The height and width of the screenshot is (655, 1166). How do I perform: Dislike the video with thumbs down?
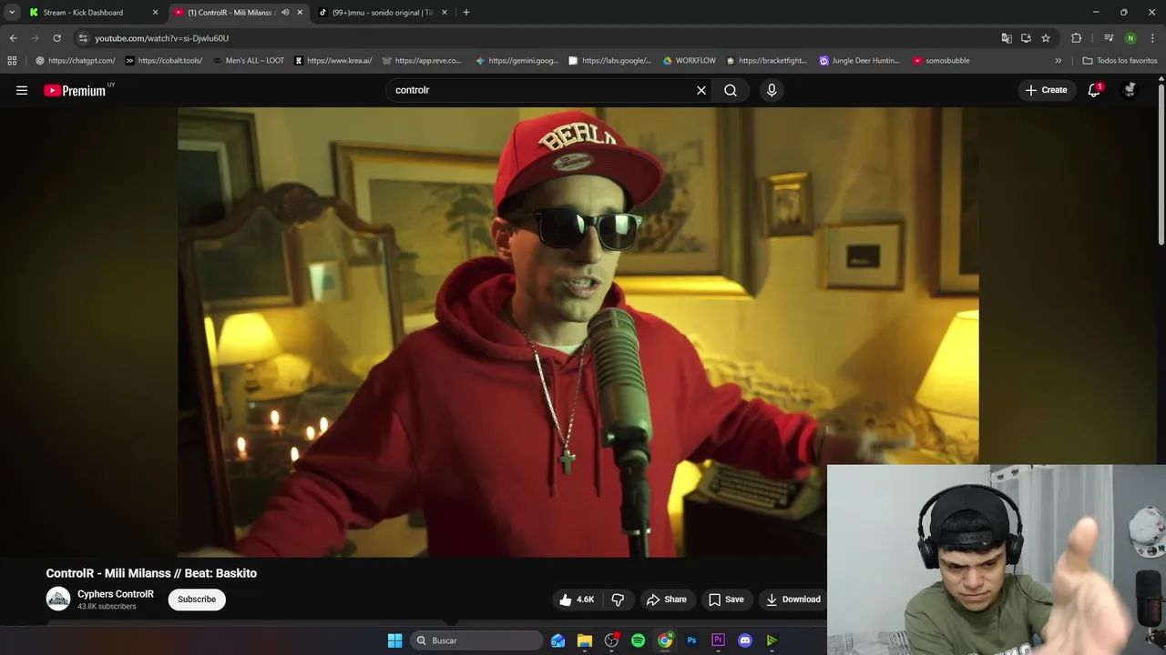618,600
